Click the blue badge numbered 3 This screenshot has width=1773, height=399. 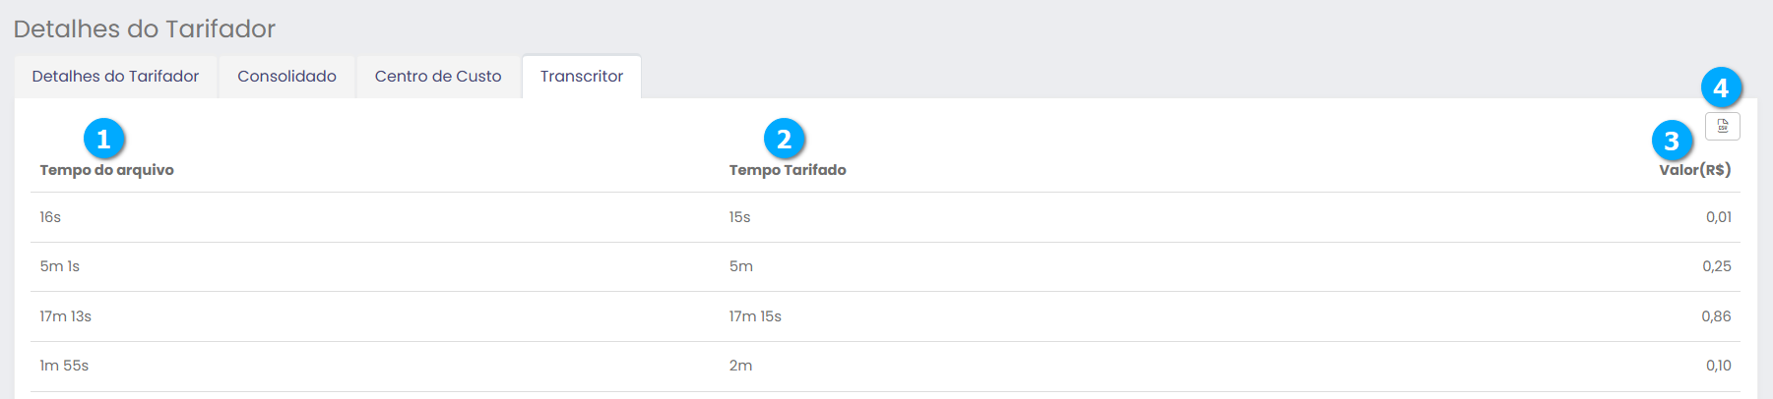tap(1671, 141)
